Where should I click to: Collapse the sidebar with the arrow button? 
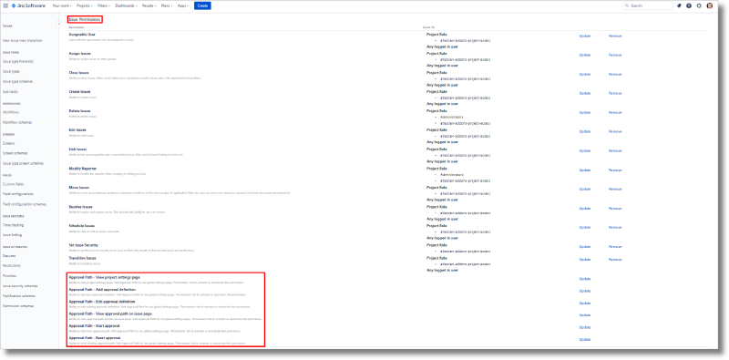(59, 24)
